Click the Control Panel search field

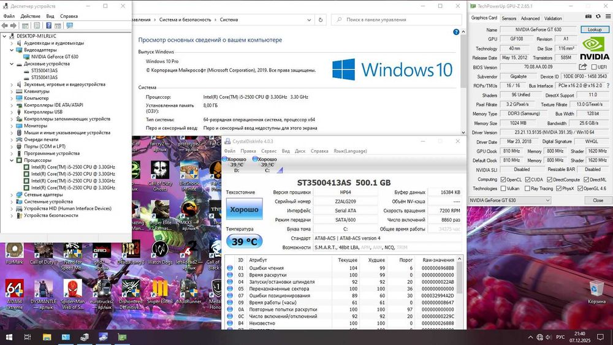[x=397, y=20]
